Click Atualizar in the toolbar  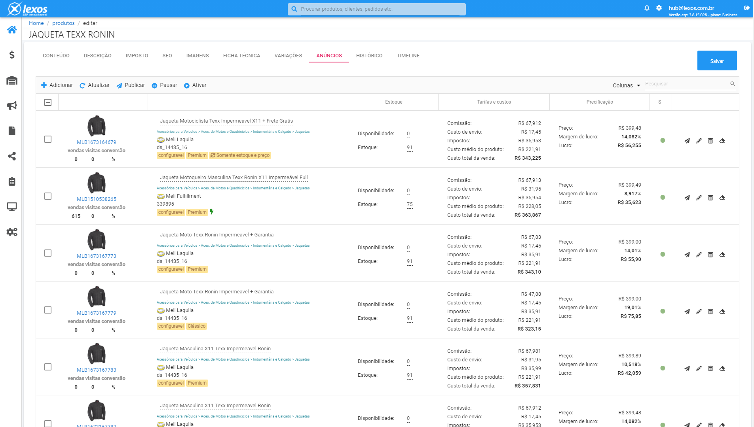[x=95, y=85]
